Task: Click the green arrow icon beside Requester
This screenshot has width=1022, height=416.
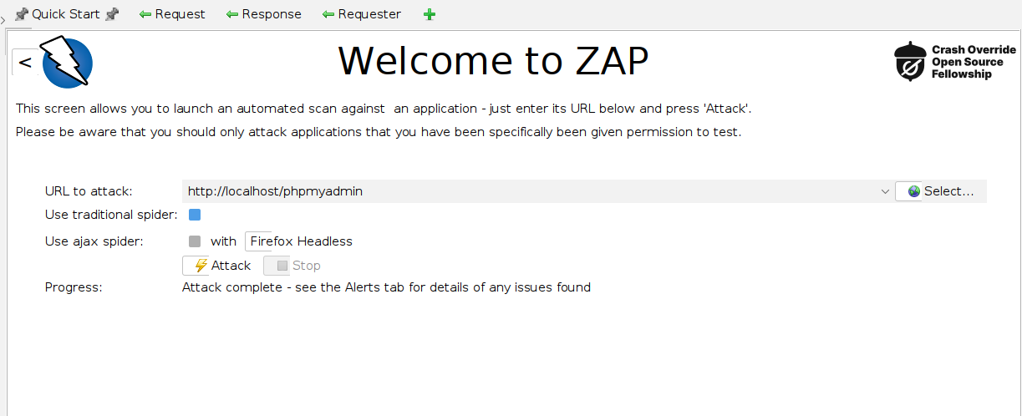Action: 328,14
